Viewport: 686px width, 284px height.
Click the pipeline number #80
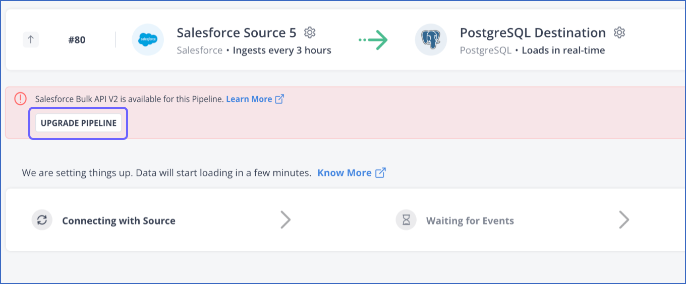[x=77, y=40]
